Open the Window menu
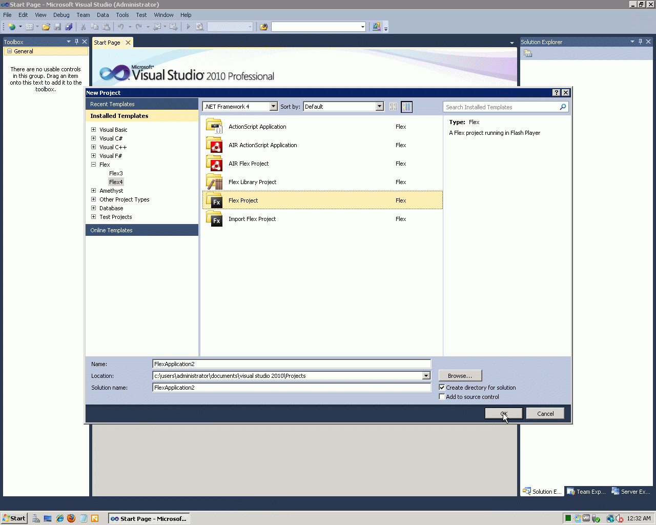The image size is (656, 525). [163, 15]
